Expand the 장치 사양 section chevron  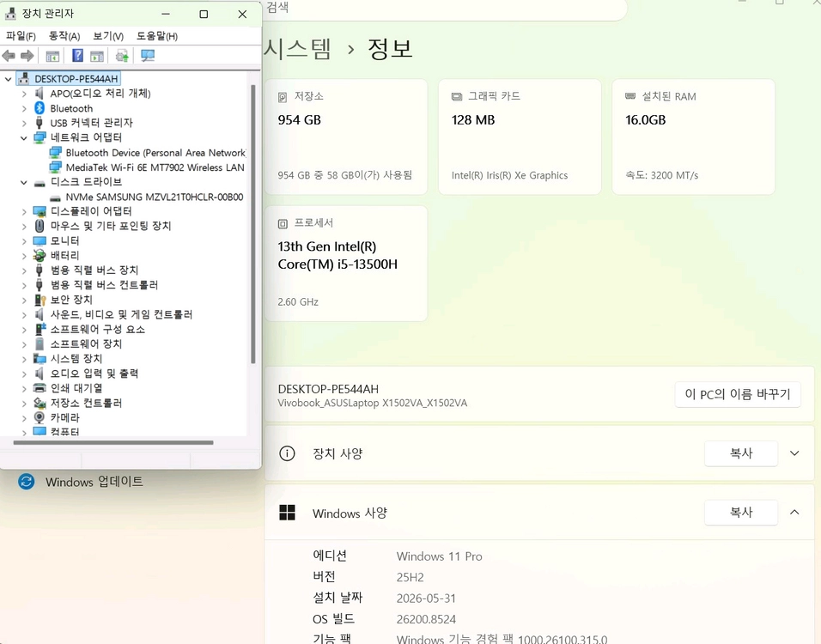coord(794,453)
